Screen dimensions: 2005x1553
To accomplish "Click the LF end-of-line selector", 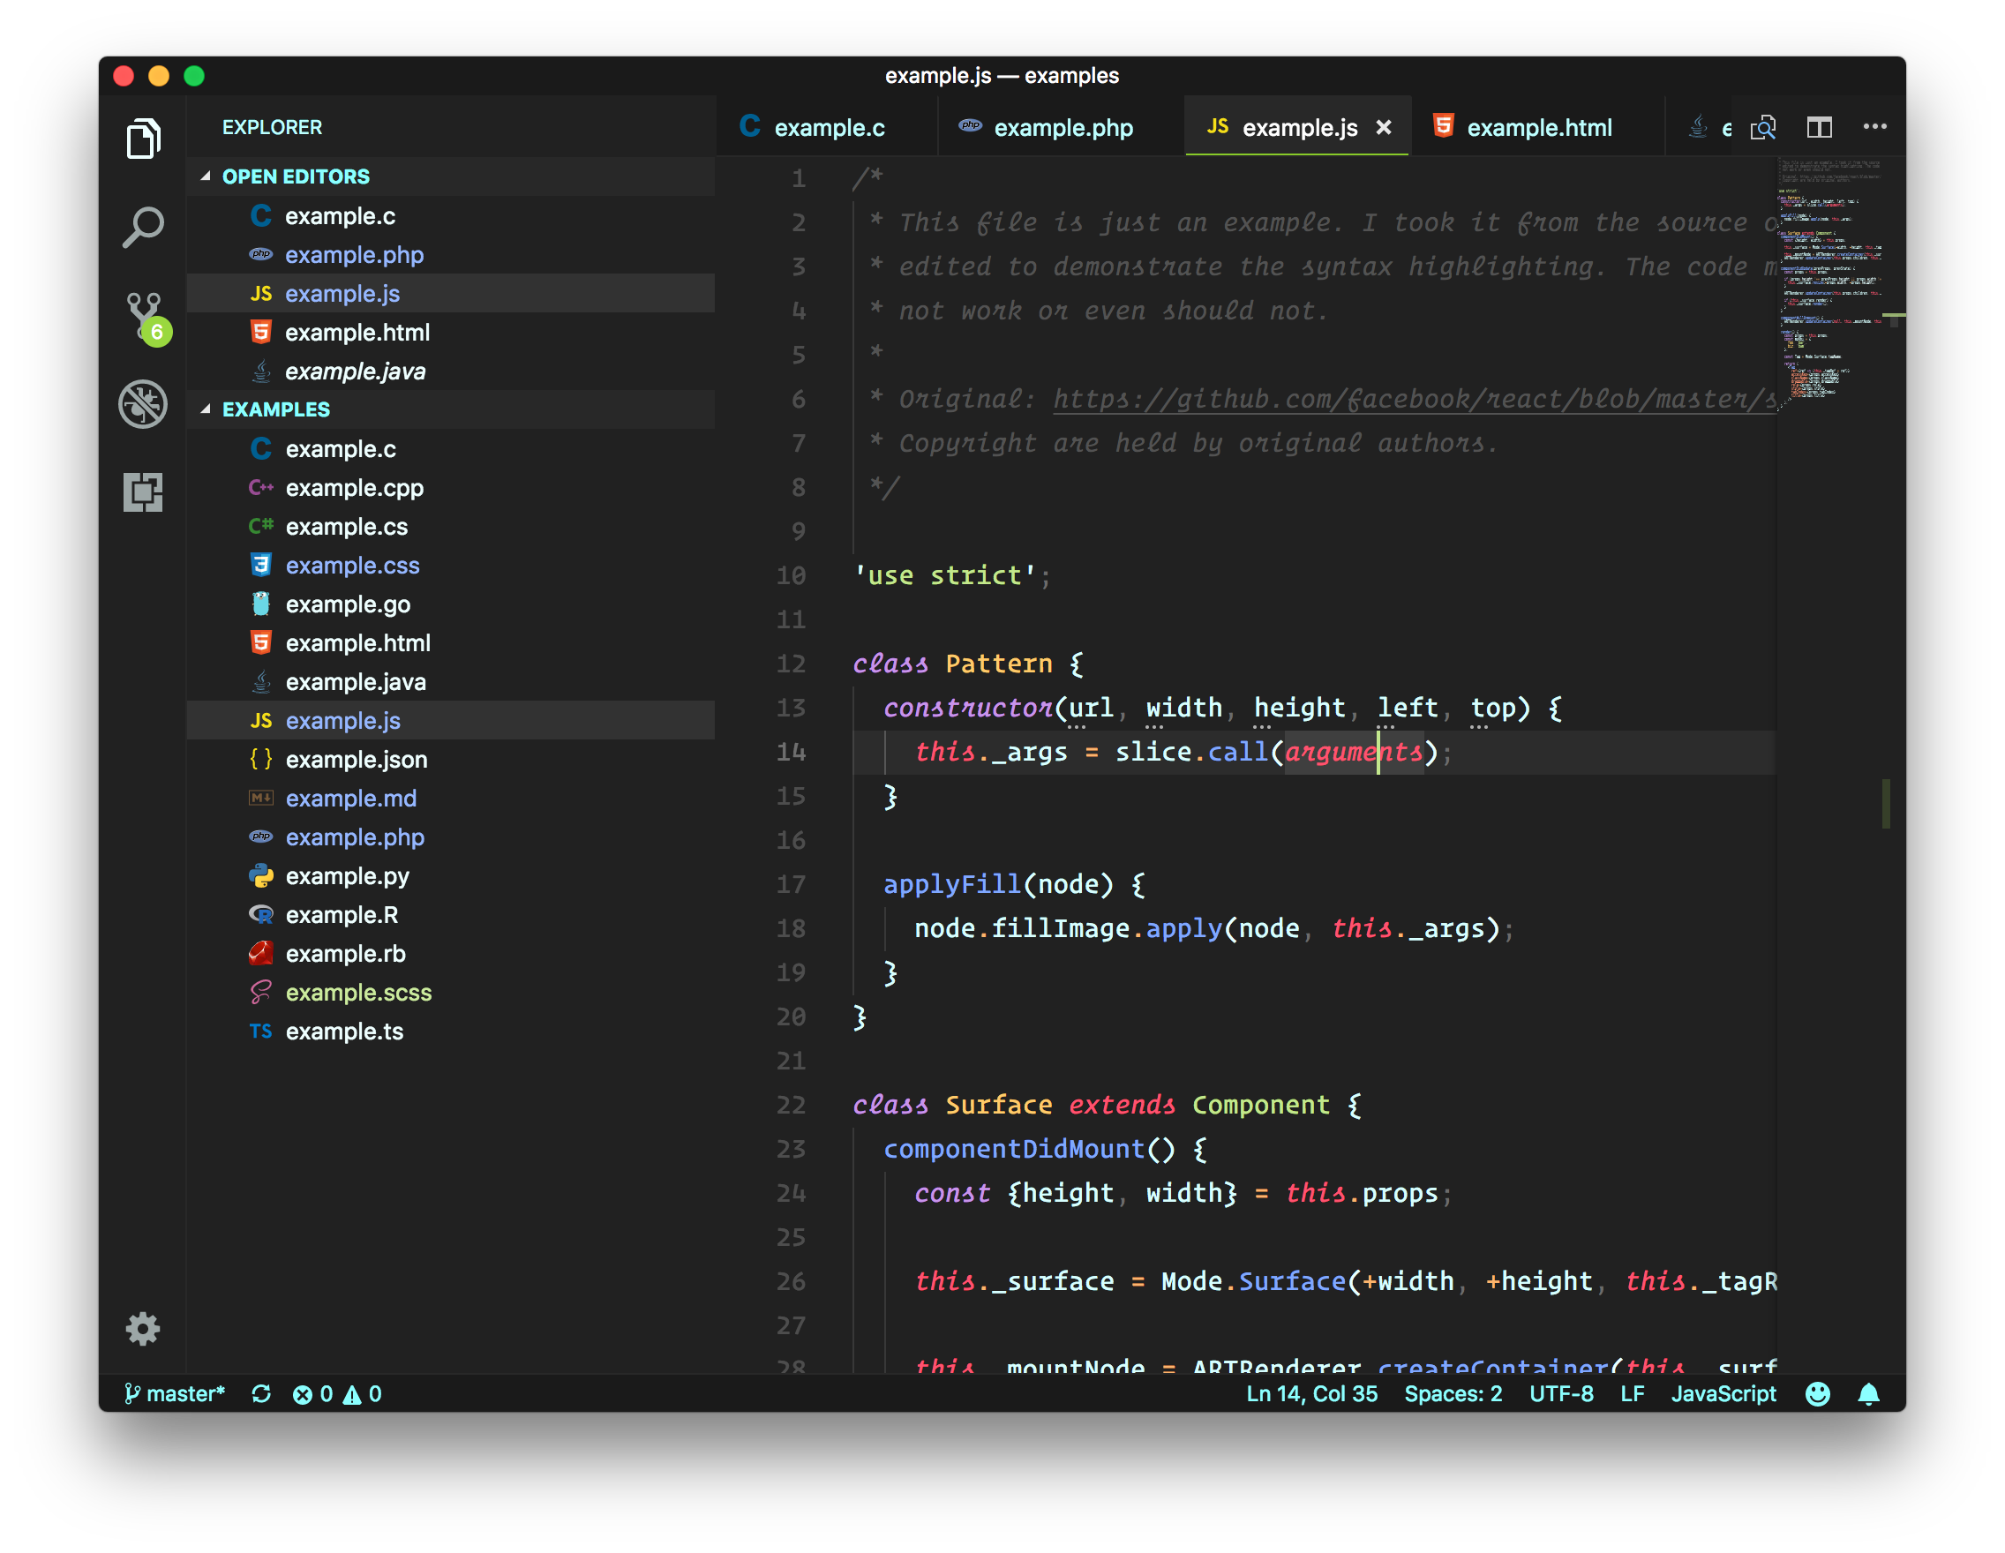I will (x=1632, y=1393).
